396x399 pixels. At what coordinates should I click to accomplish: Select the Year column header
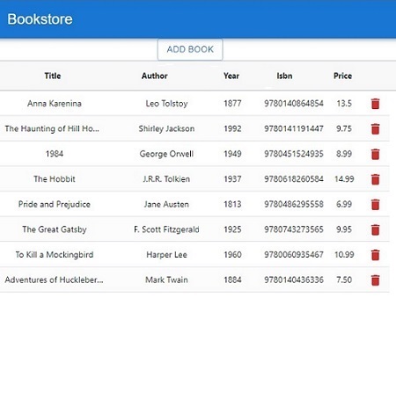coord(231,76)
